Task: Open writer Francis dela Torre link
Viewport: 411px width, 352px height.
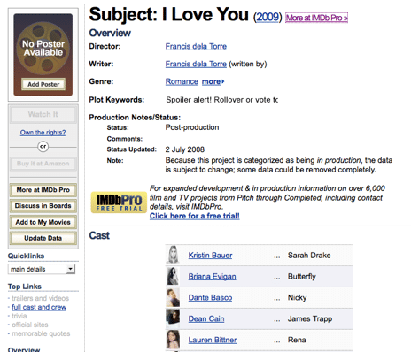Action: pos(196,64)
